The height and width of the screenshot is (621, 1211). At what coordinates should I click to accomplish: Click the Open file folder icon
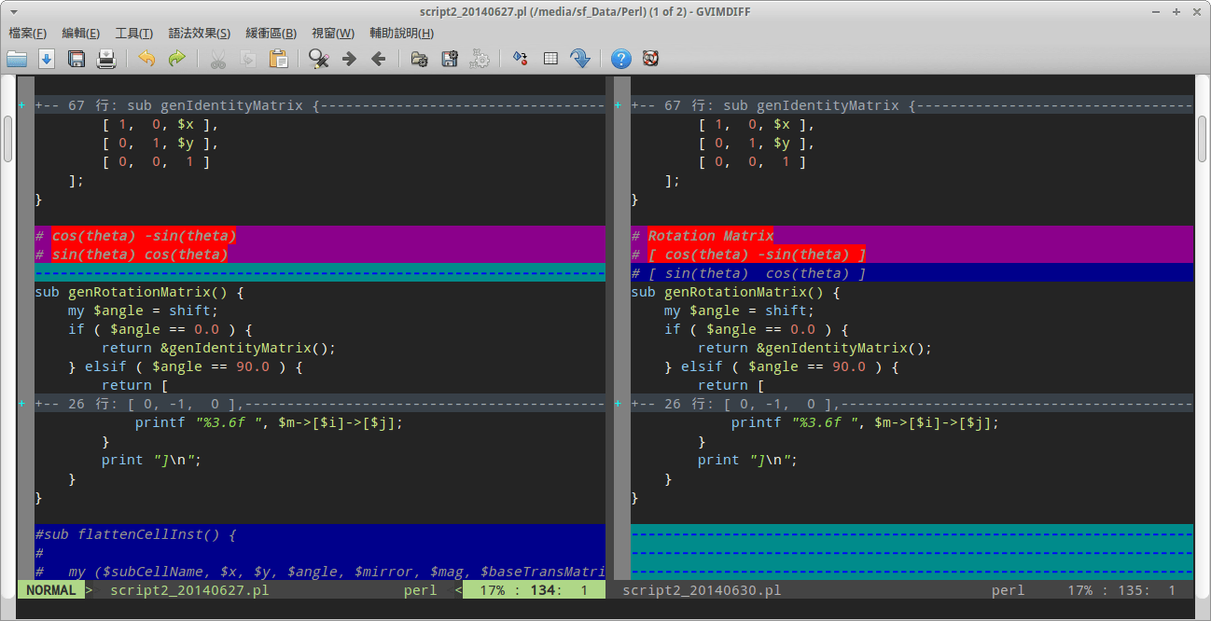17,59
